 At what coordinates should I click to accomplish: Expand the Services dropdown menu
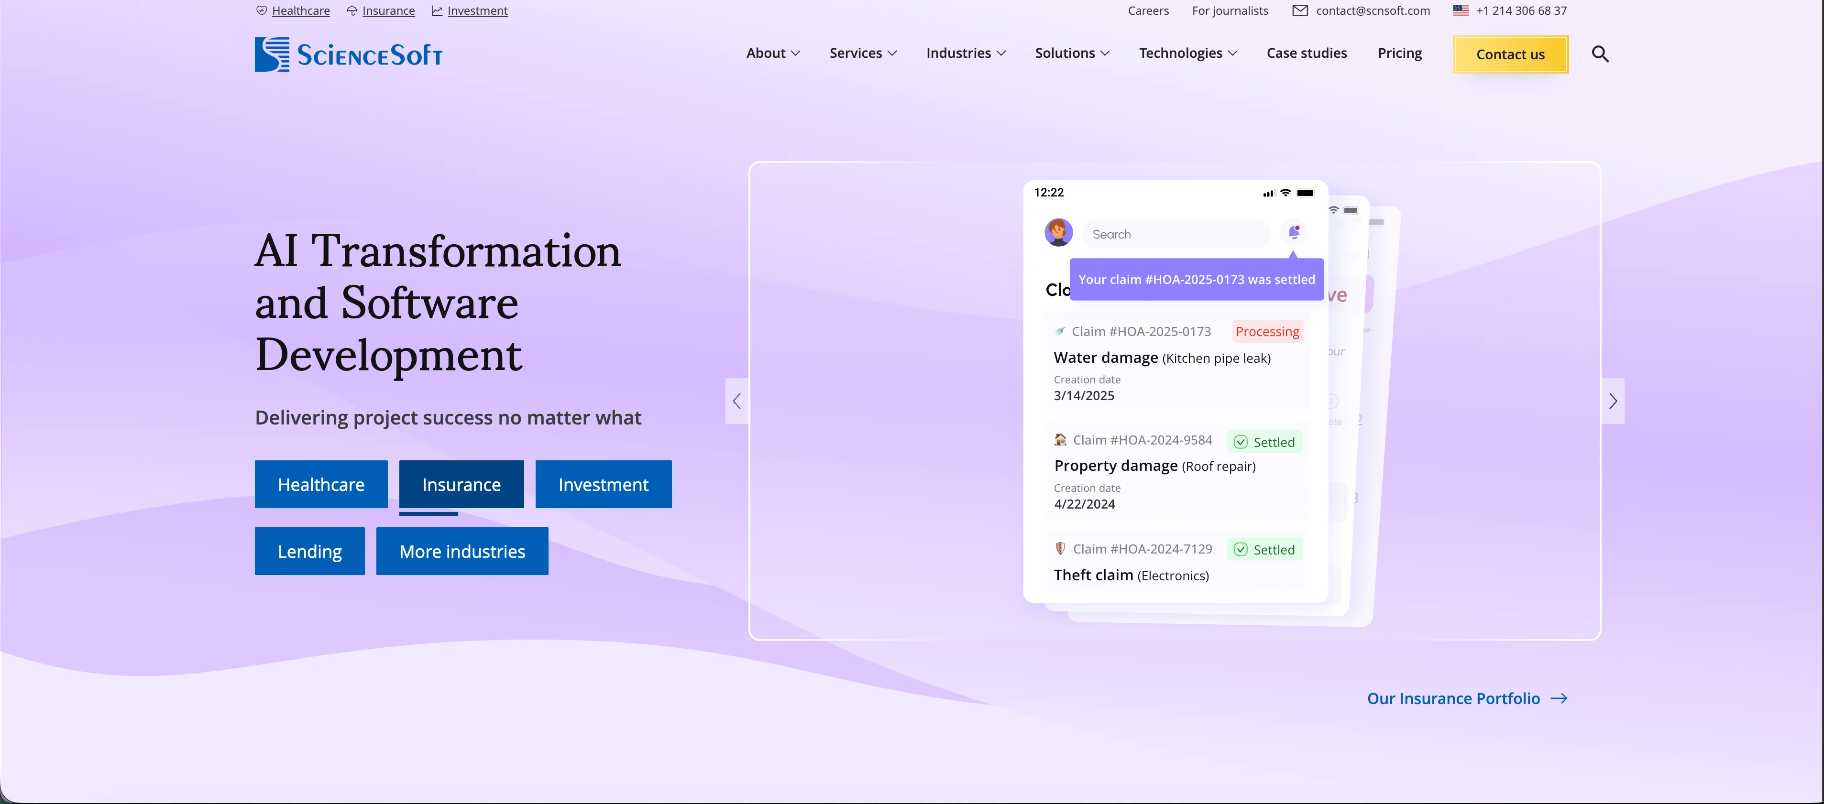pyautogui.click(x=863, y=53)
